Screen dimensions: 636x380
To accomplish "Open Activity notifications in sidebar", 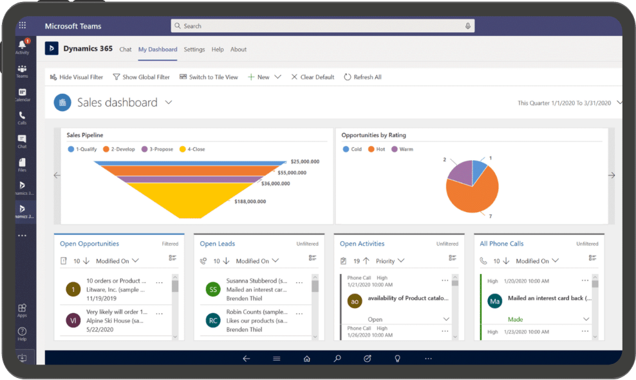I will click(23, 46).
